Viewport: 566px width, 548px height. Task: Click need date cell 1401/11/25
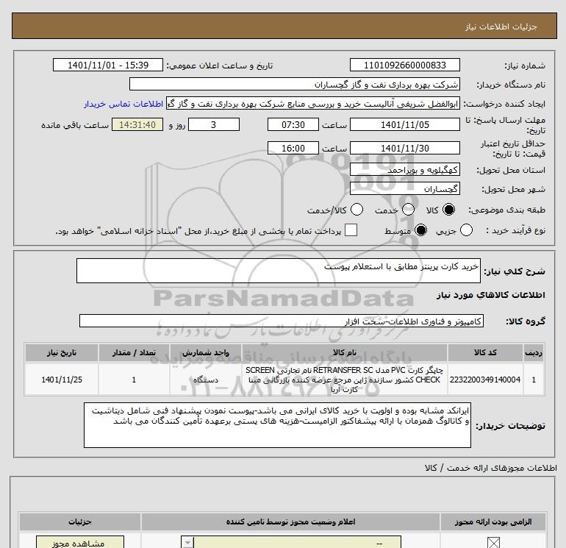coord(62,380)
